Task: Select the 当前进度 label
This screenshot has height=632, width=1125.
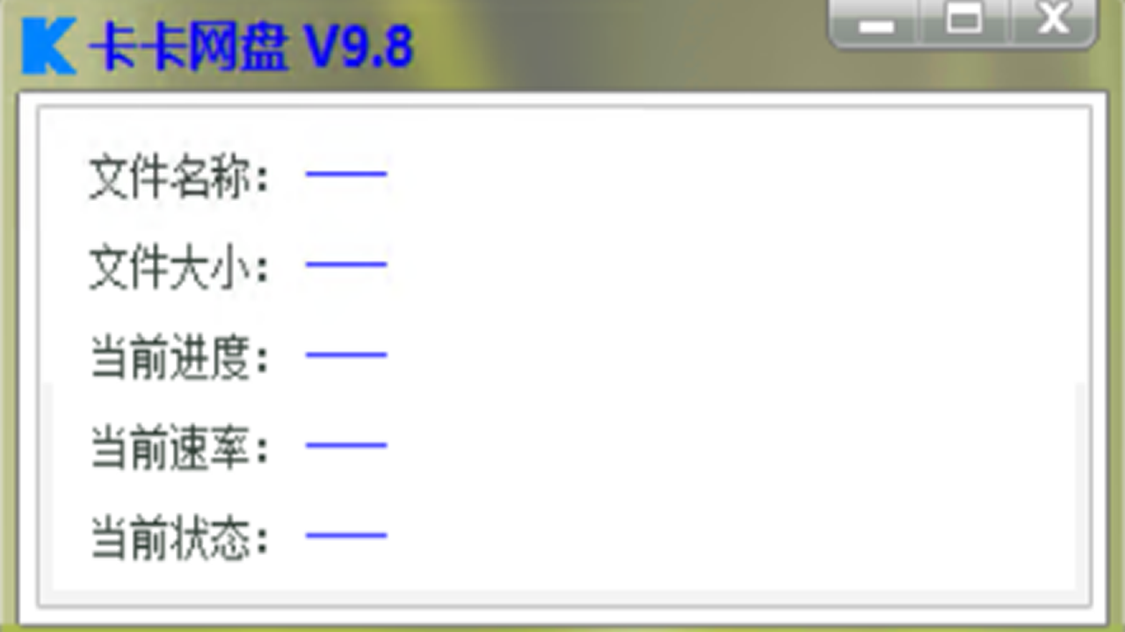Action: [x=180, y=357]
